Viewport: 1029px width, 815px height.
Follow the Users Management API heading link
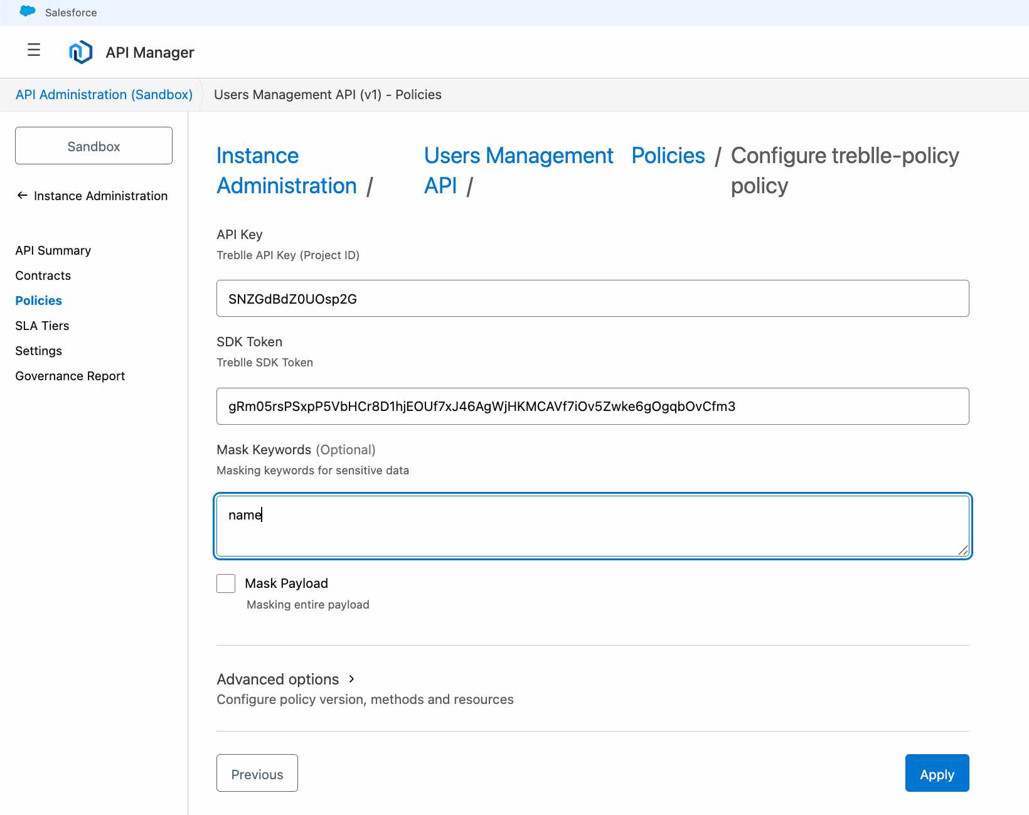[518, 171]
